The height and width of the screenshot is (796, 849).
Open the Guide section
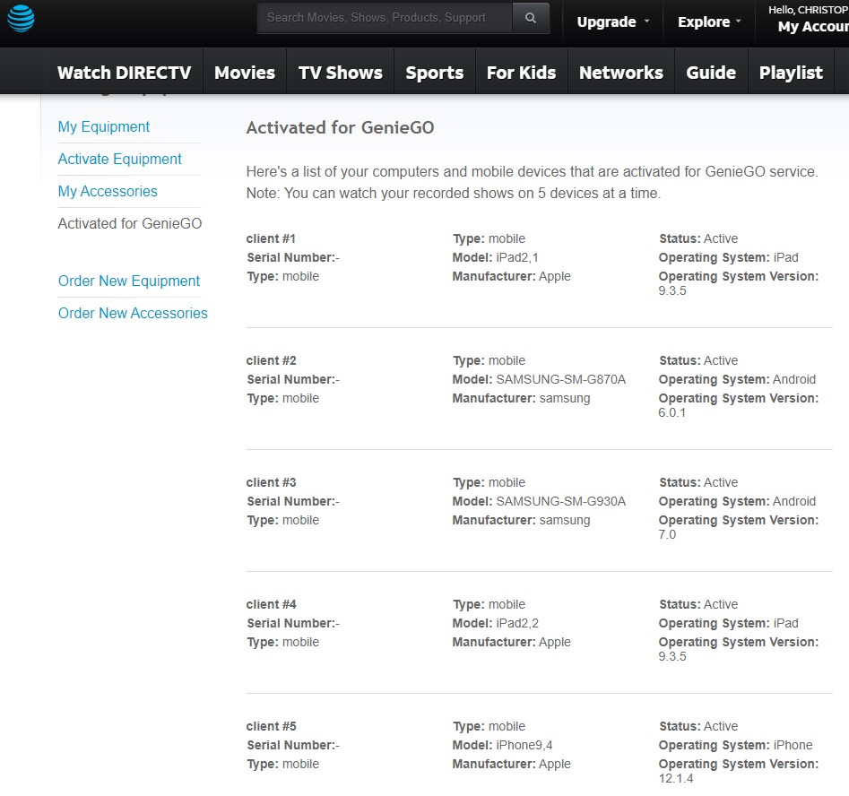click(x=711, y=73)
